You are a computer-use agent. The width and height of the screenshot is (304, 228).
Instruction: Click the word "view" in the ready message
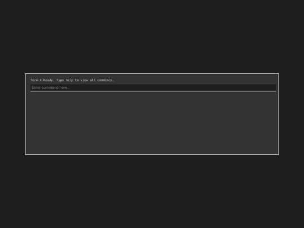(84, 80)
